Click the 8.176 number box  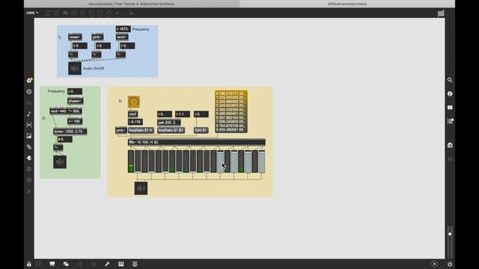tap(135, 122)
